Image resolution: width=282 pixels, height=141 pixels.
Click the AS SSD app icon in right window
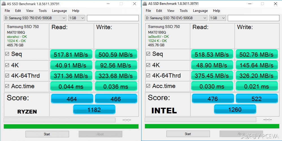pos(145,3)
